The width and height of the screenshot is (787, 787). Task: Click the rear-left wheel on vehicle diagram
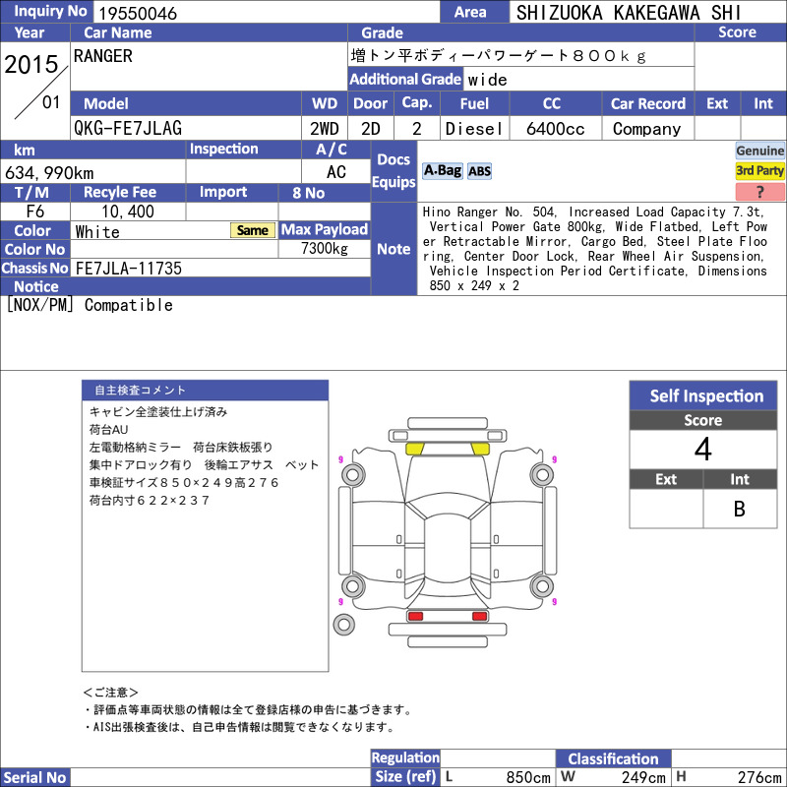pos(353,585)
